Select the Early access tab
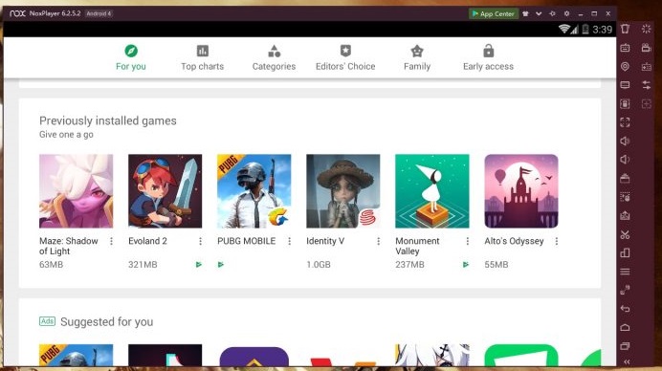The width and height of the screenshot is (662, 371). pyautogui.click(x=489, y=57)
